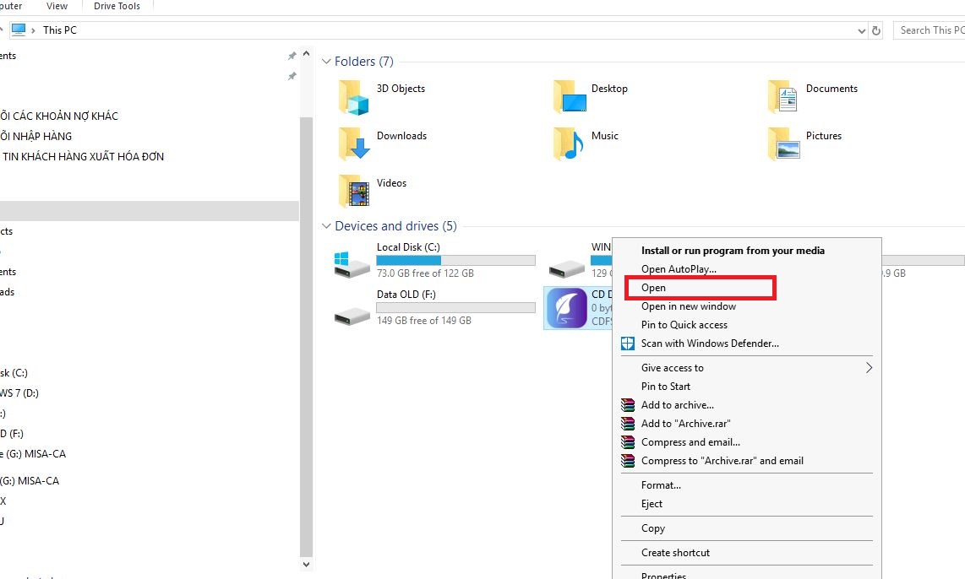The height and width of the screenshot is (579, 965).
Task: Open the Drive Tools ribbon tab
Action: (117, 6)
